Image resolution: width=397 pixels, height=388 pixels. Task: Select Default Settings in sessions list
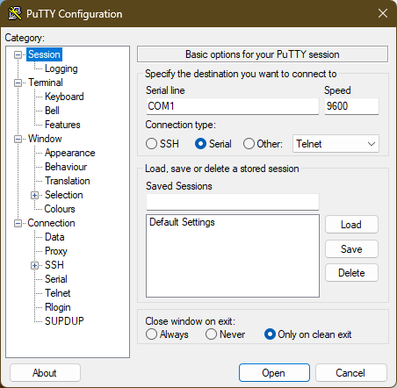click(x=182, y=222)
